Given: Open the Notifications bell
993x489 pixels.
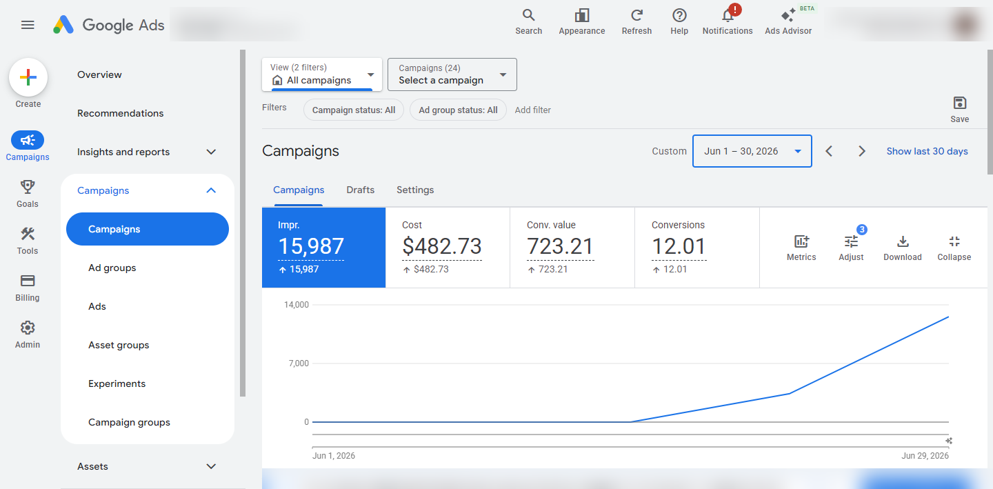Looking at the screenshot, I should click(x=728, y=22).
